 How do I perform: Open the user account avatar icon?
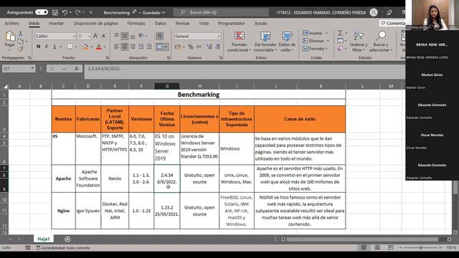tap(374, 12)
